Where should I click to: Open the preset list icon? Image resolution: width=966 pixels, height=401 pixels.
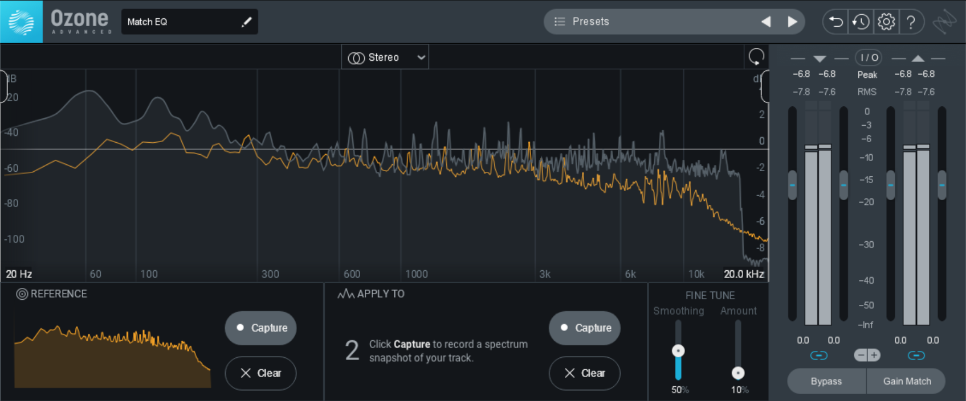[560, 22]
